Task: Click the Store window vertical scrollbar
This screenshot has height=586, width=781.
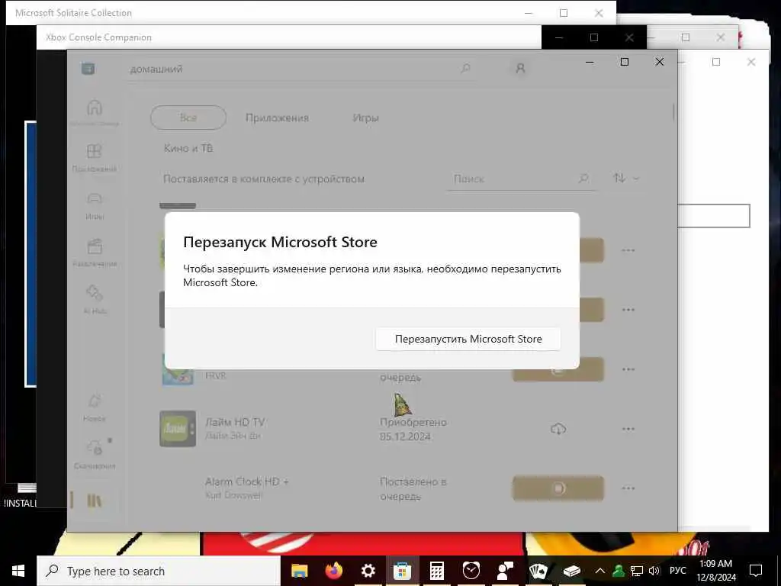Action: click(673, 113)
